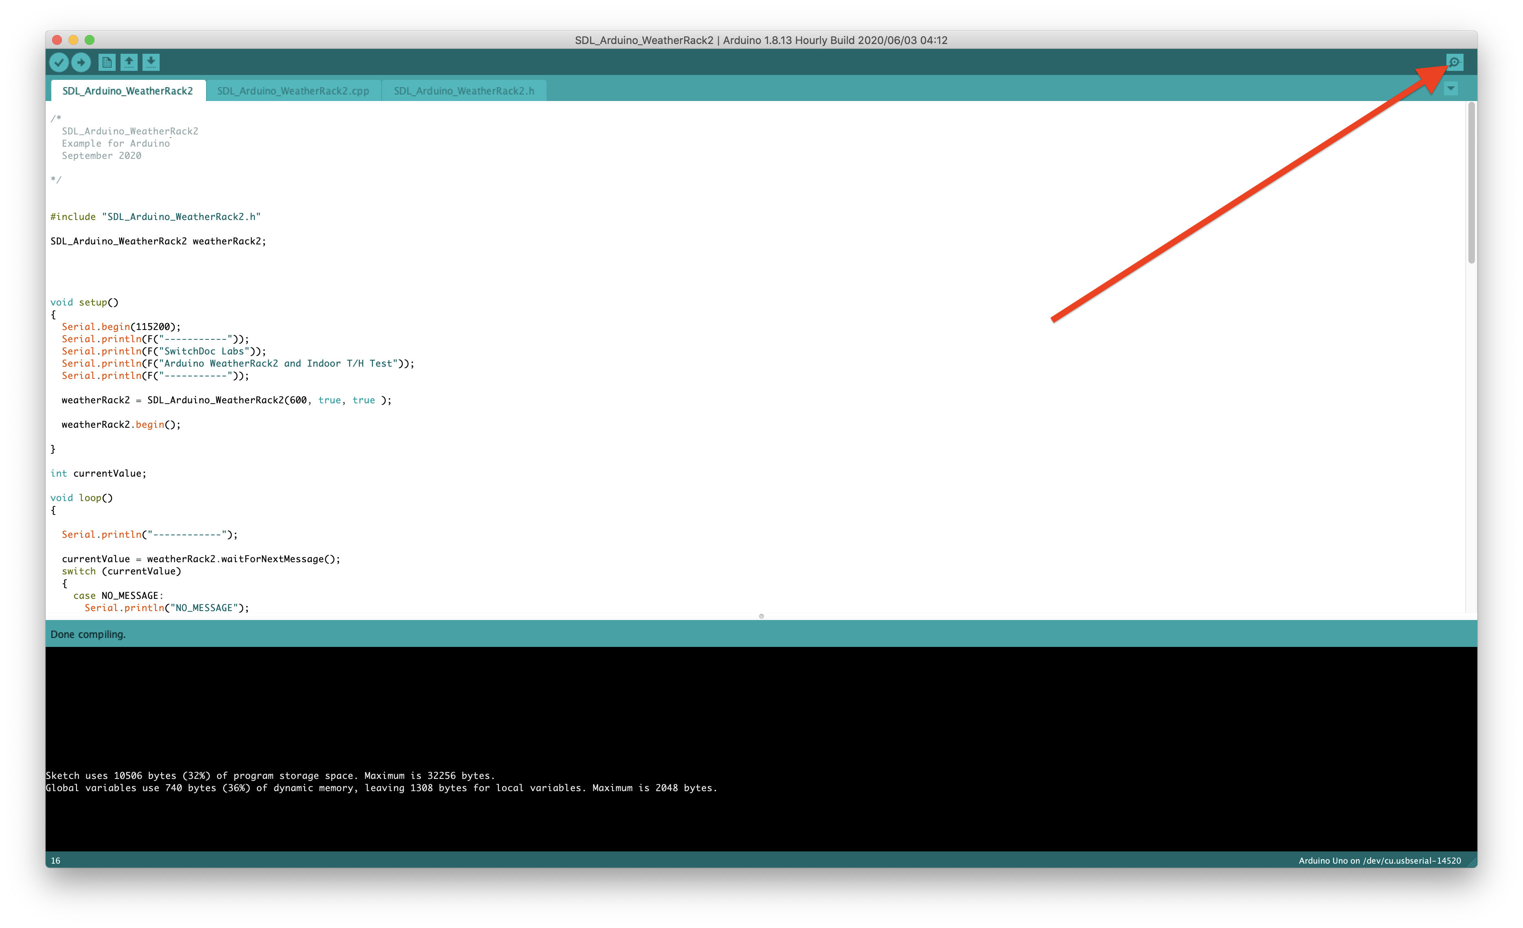Click the yellow minimize window button
Screen dimensions: 1523x928
point(73,40)
